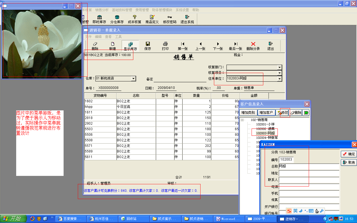Expand the hidden quick launch chevron
The width and height of the screenshot is (357, 223).
click(x=52, y=217)
